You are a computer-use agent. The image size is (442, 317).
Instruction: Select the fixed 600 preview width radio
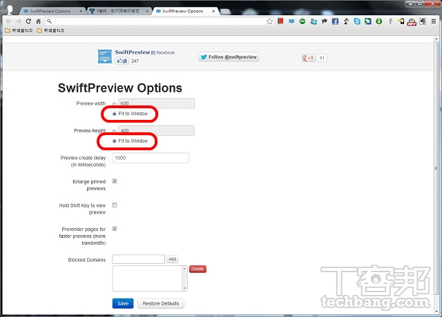tap(115, 103)
